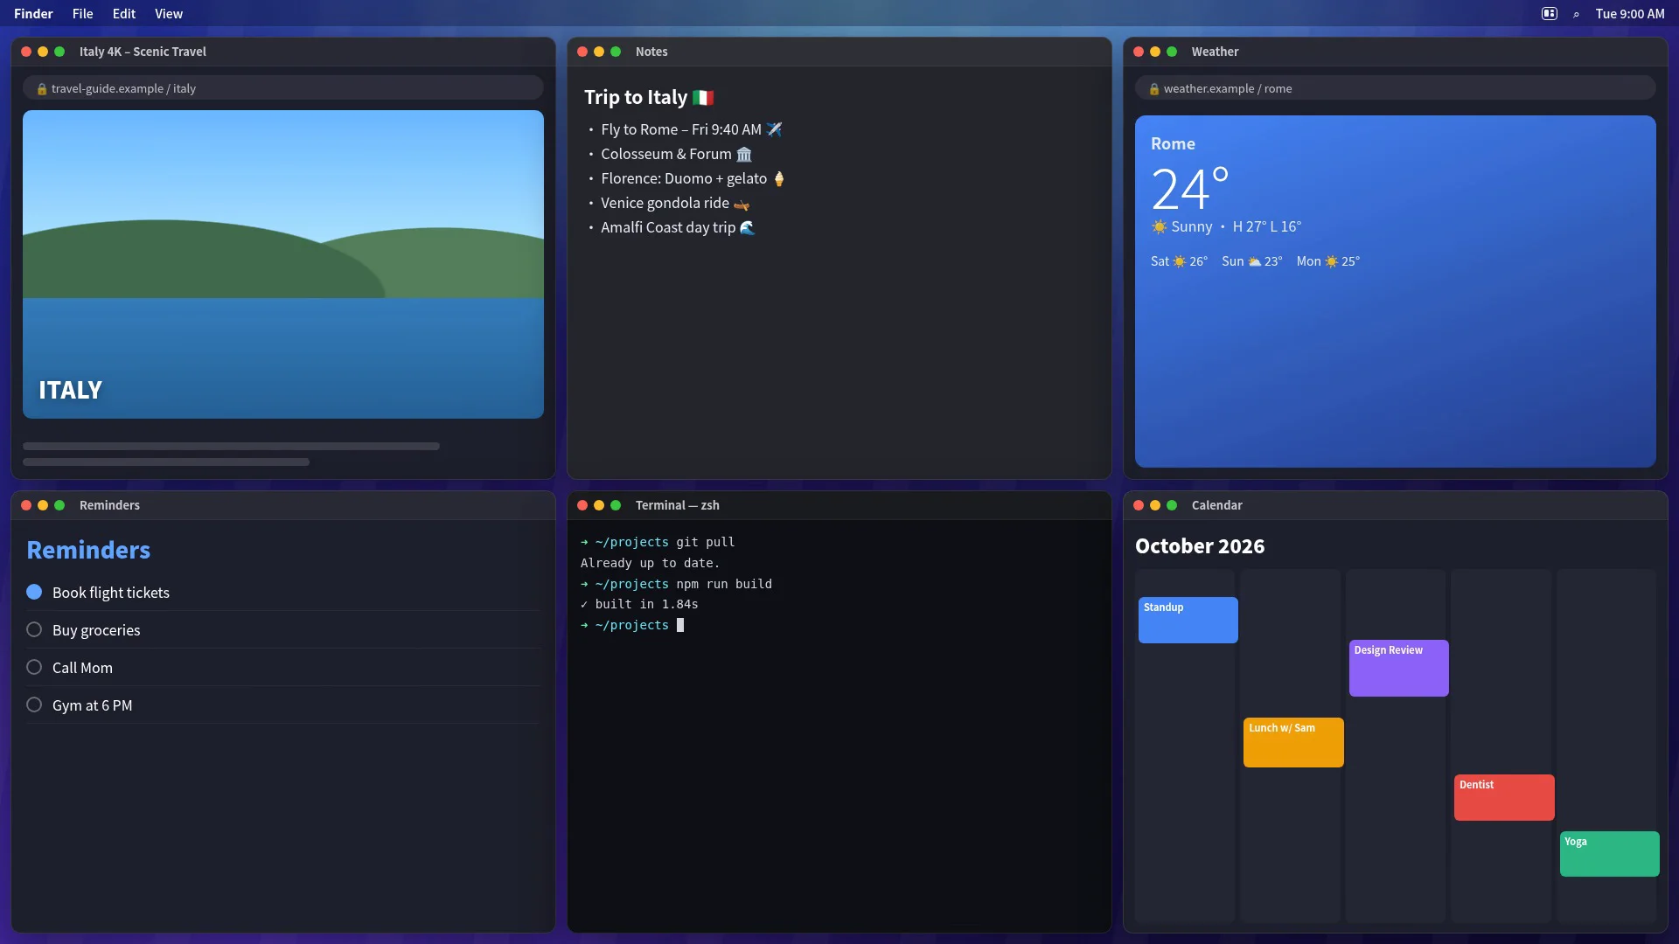Click the Sunday partly cloudy forecast icon
Image resolution: width=1679 pixels, height=944 pixels.
(x=1254, y=261)
